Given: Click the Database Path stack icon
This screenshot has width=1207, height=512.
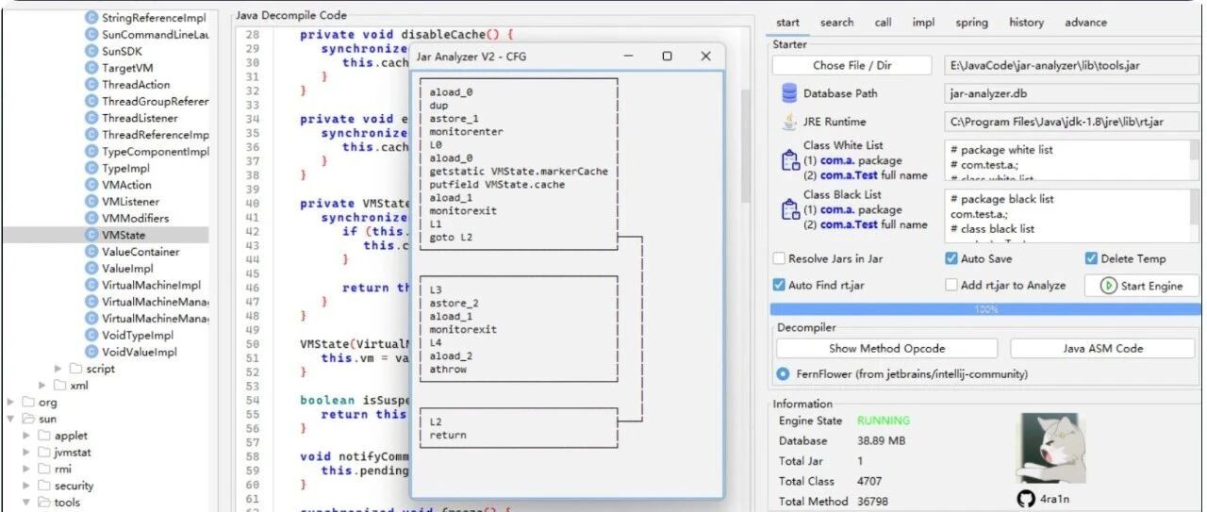Looking at the screenshot, I should click(789, 93).
